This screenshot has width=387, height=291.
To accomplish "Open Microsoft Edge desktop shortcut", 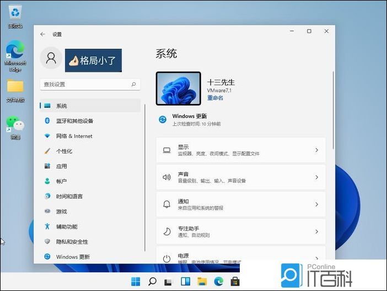I will click(x=15, y=52).
